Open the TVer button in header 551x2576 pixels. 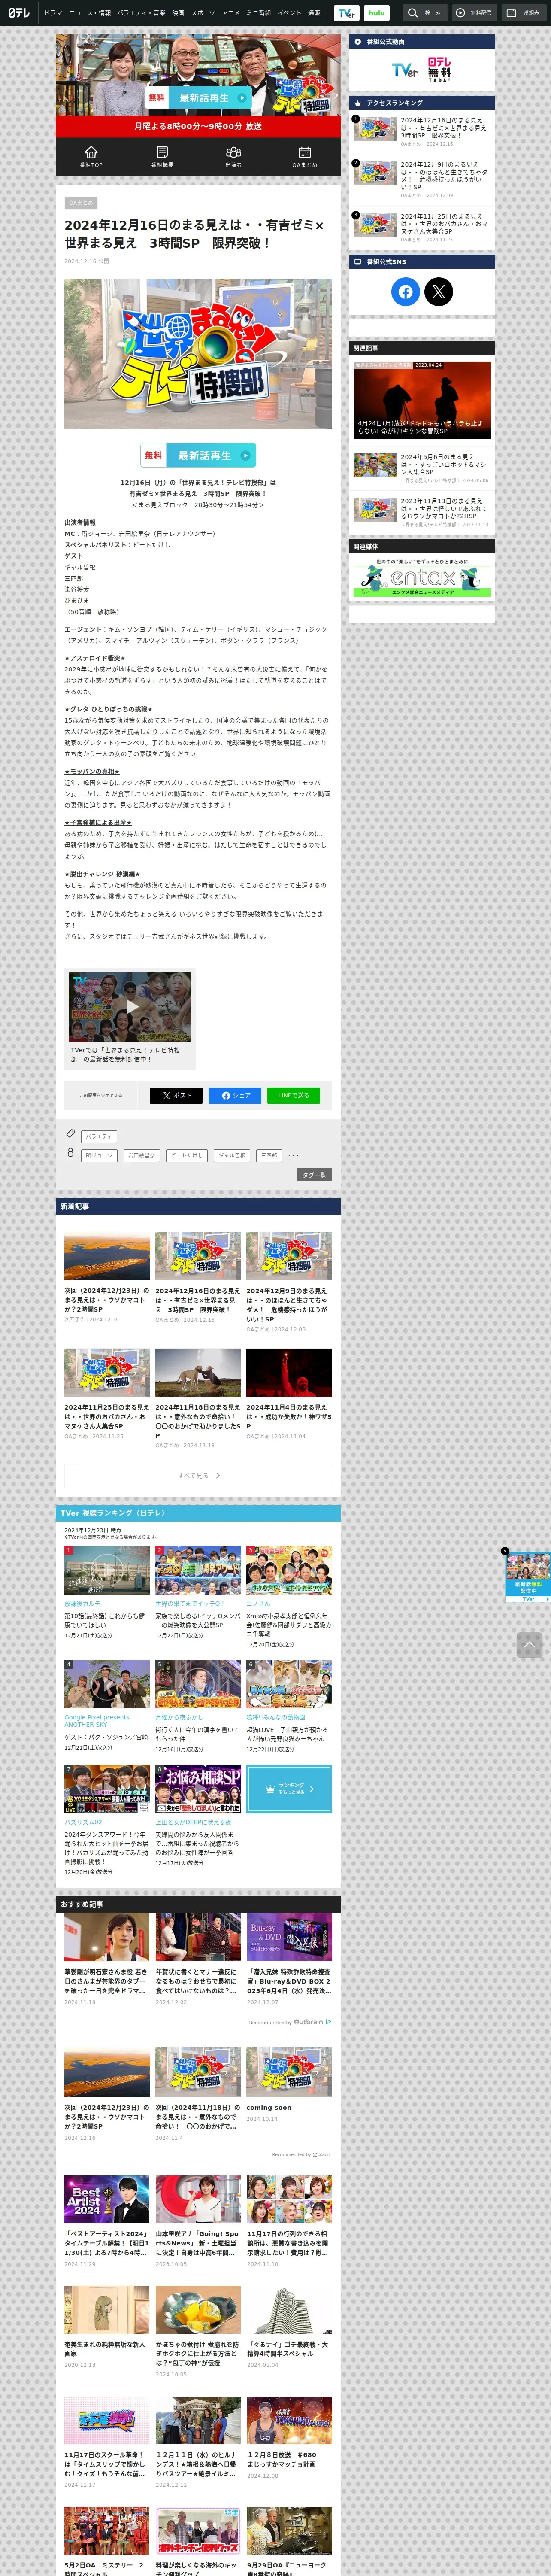point(346,13)
